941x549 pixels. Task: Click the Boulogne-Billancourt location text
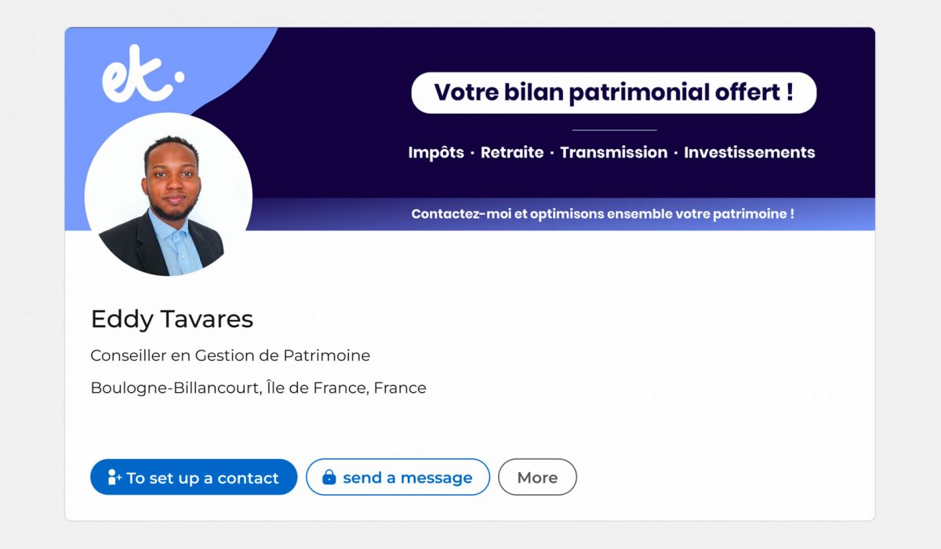(258, 387)
